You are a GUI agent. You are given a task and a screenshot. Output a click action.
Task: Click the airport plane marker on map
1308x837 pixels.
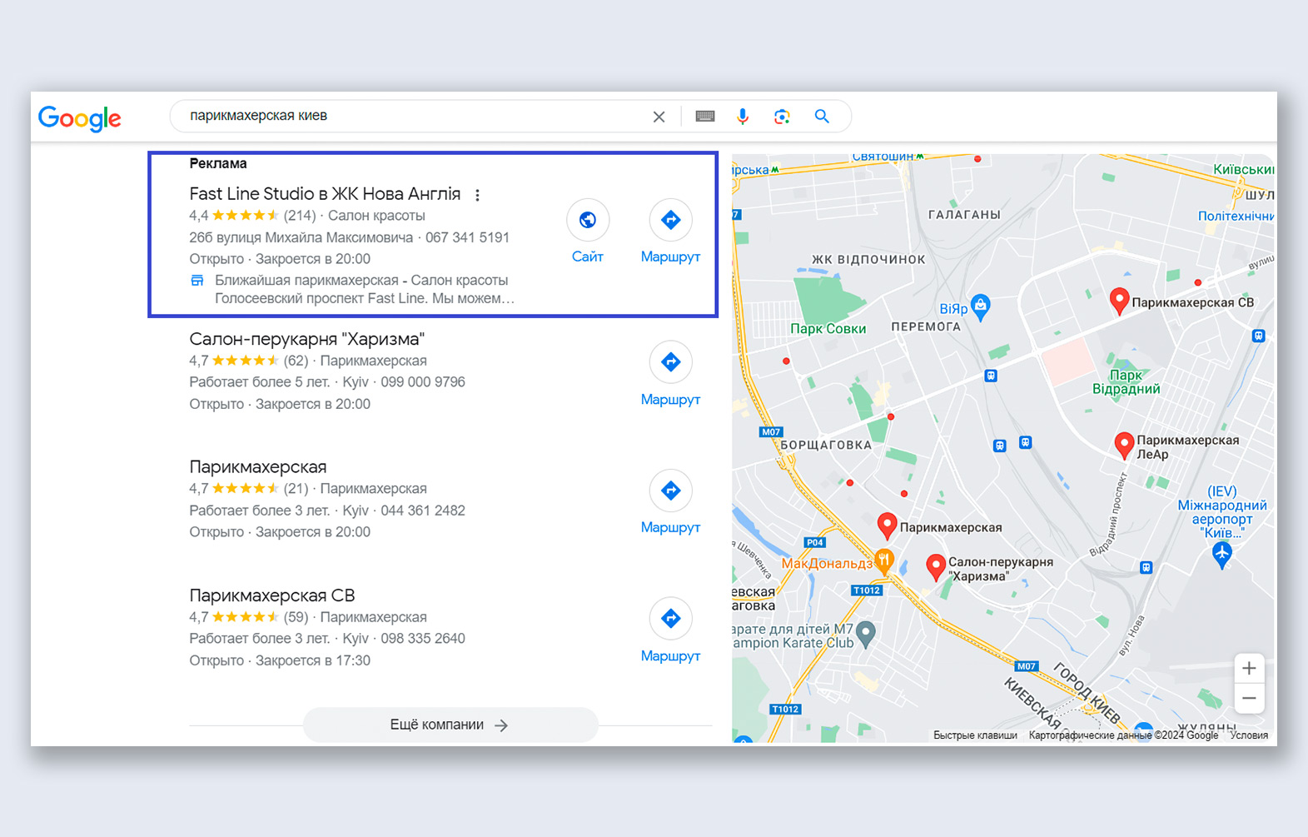[1221, 554]
